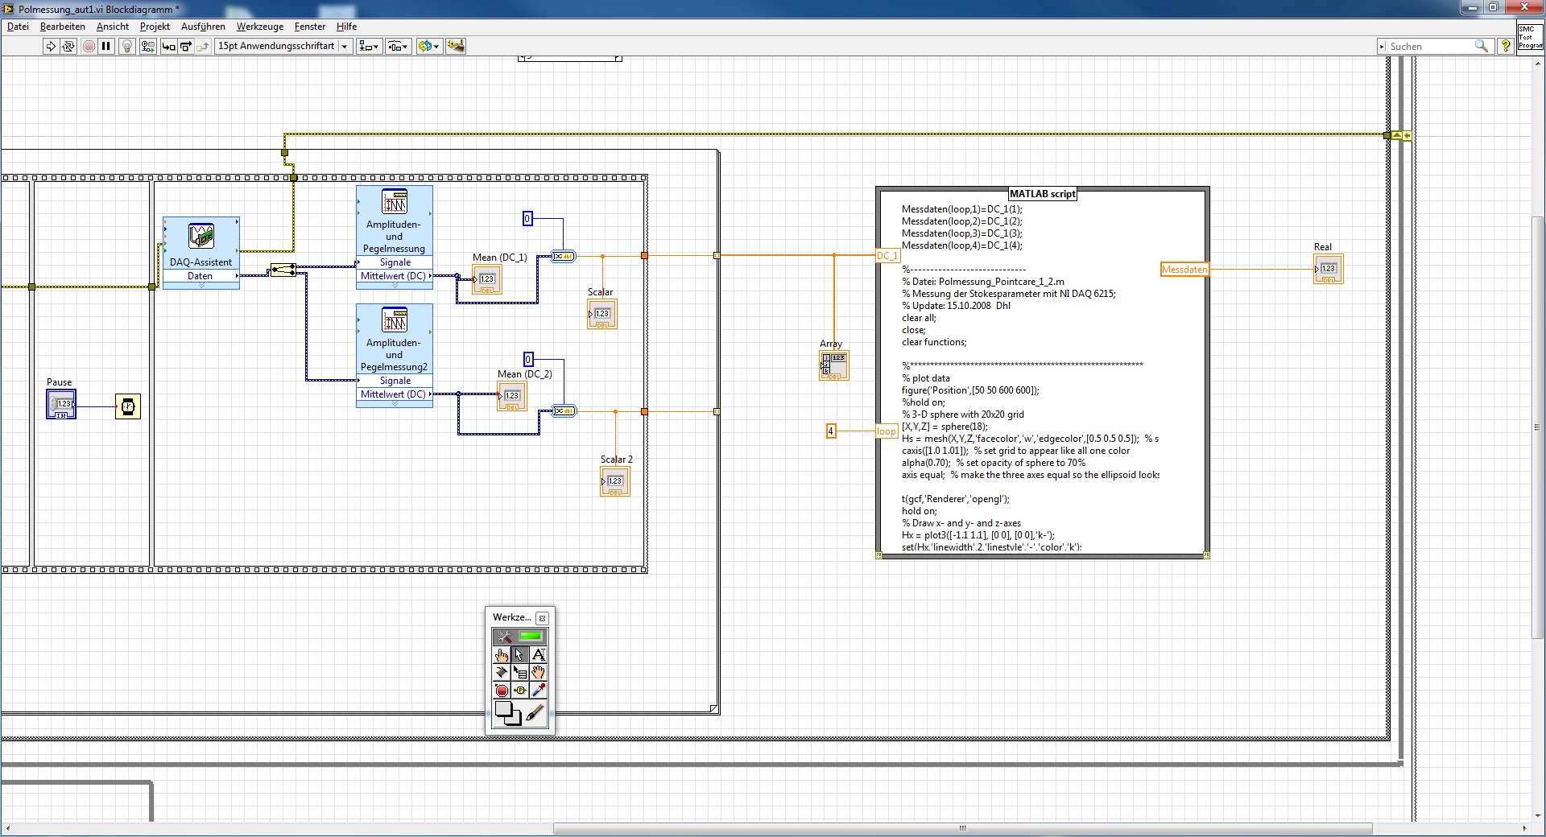Toggle retain wire values button

point(147,47)
